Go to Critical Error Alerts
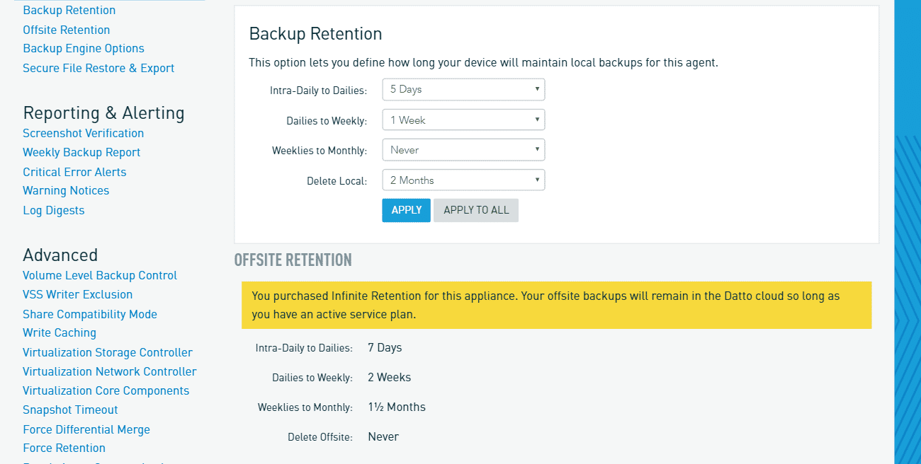The image size is (921, 464). pyautogui.click(x=74, y=172)
